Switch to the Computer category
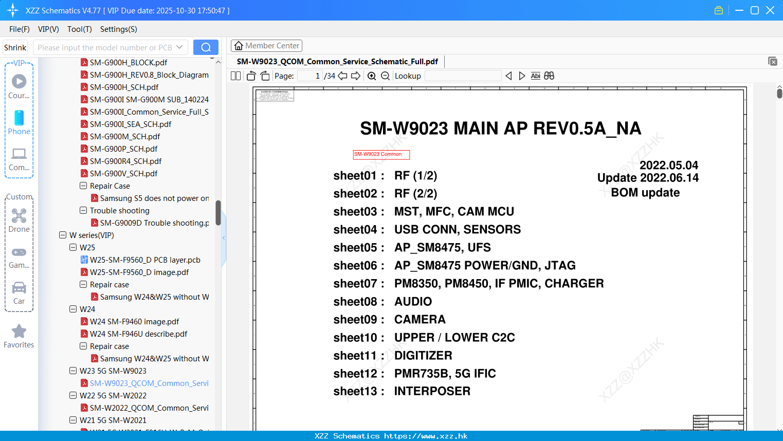783x441 pixels. click(19, 159)
